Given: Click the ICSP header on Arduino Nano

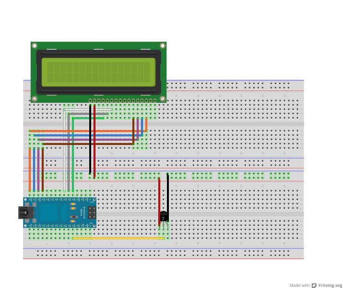Looking at the screenshot, I should pyautogui.click(x=91, y=213).
